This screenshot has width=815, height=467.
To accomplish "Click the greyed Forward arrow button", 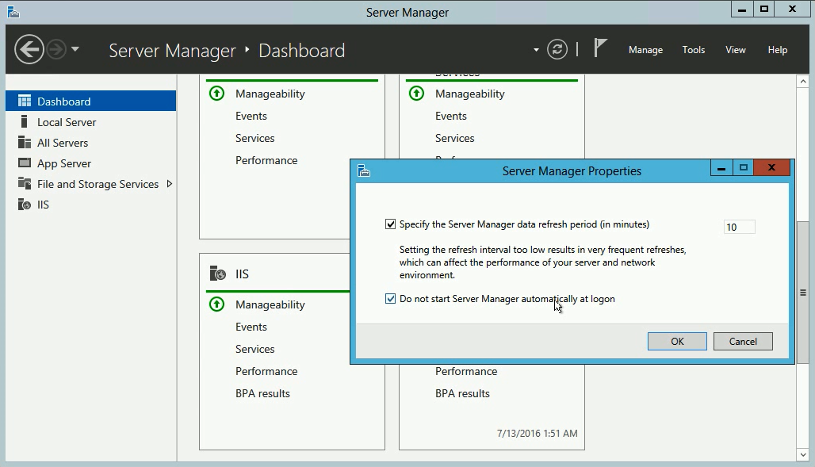I will tap(56, 49).
